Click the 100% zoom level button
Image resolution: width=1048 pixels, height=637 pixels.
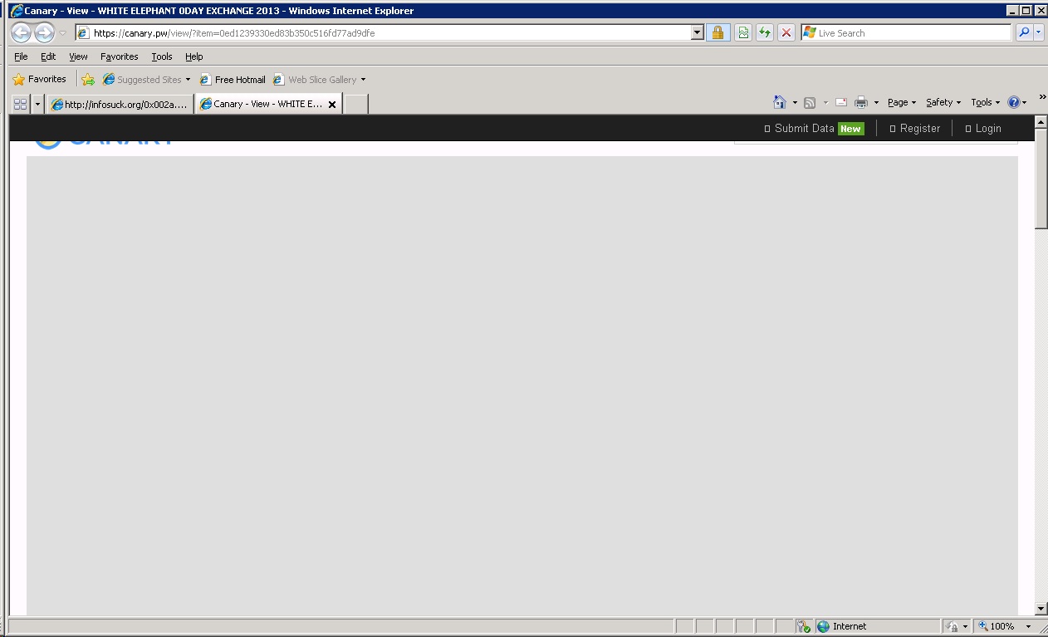[x=997, y=626]
